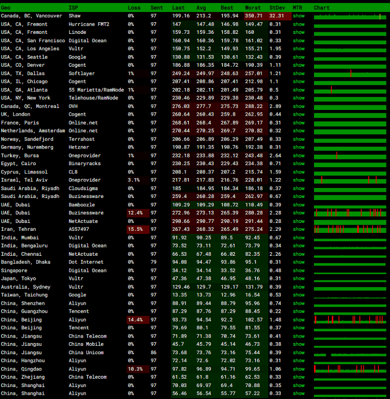The height and width of the screenshot is (399, 390).
Task: Click the Worst column header
Action: point(253,8)
